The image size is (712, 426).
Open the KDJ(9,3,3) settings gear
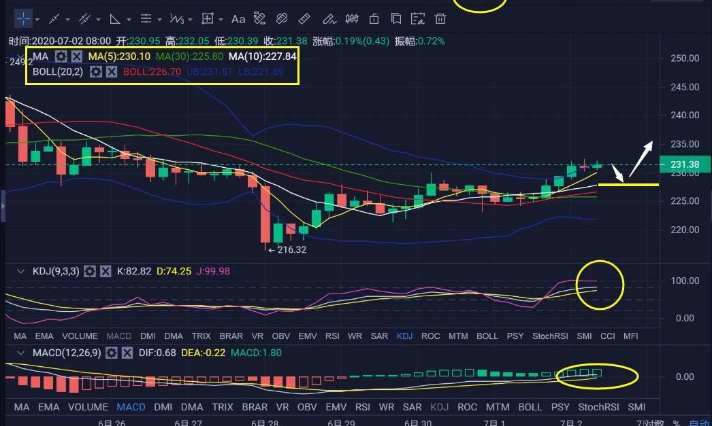[90, 271]
